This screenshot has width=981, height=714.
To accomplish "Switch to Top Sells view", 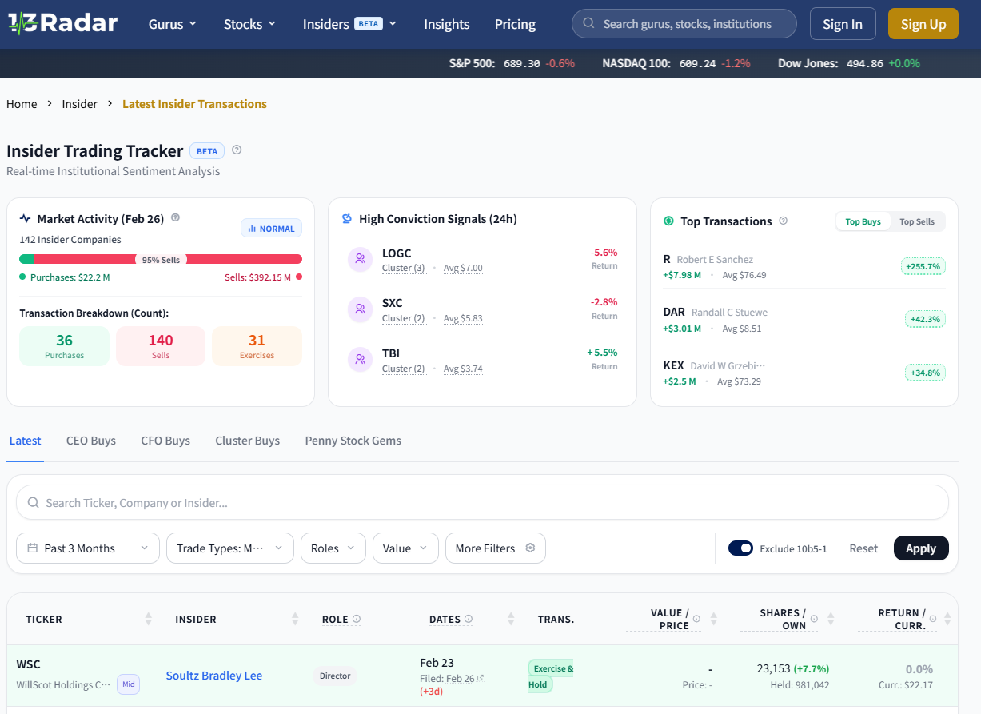I will click(x=917, y=221).
